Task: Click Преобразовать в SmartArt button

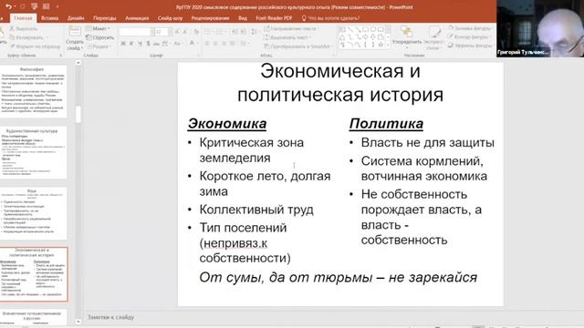Action: coord(297,46)
